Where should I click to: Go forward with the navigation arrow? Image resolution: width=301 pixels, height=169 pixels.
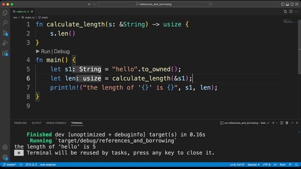pyautogui.click(x=94, y=4)
